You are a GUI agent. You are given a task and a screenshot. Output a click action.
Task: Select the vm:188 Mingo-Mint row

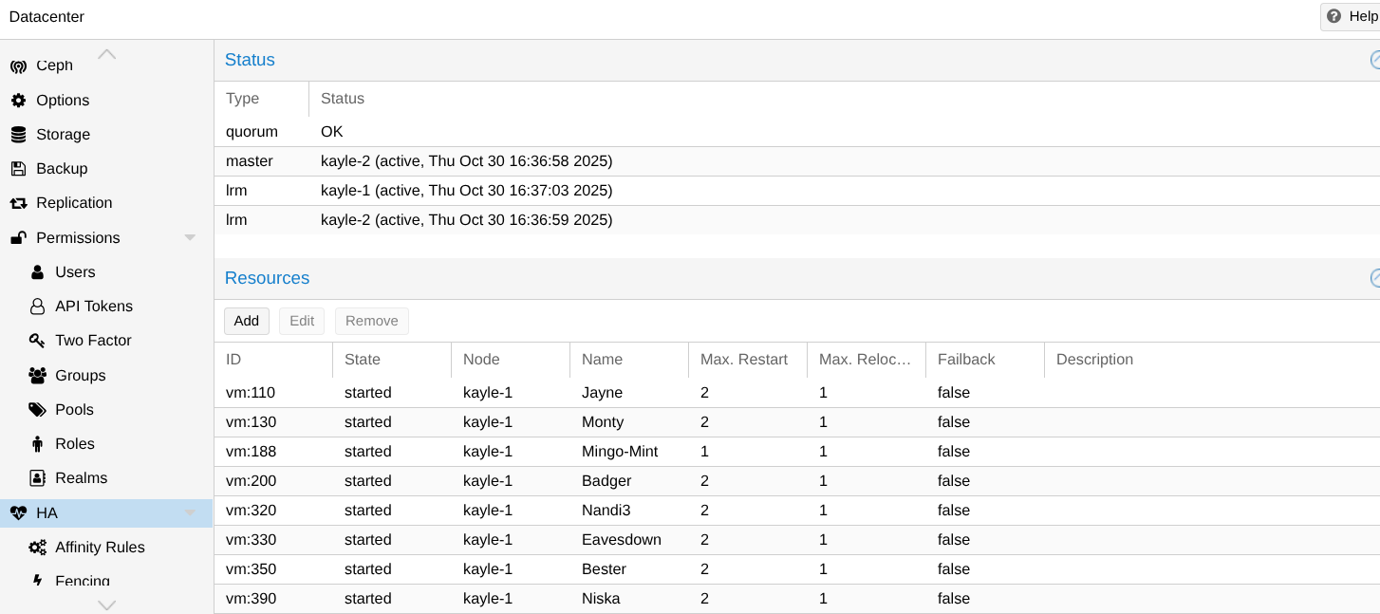[619, 452]
